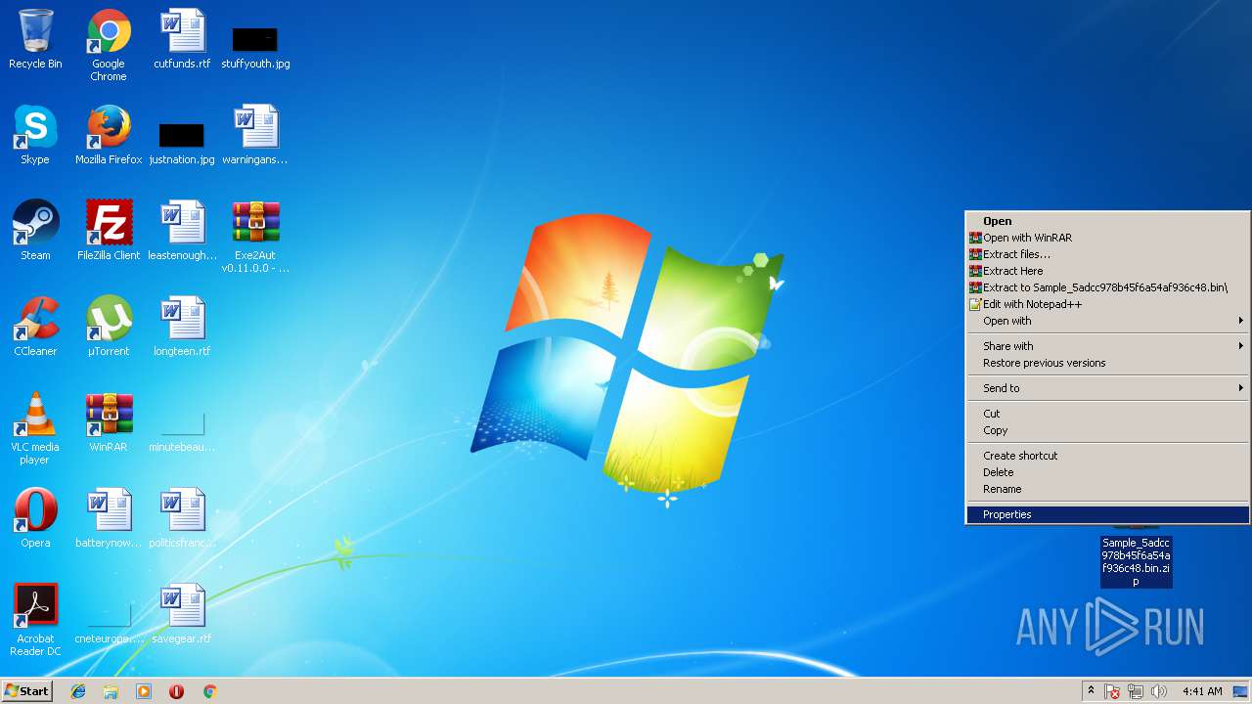Open the volume speaker tray icon
Image resolution: width=1252 pixels, height=704 pixels.
pos(1159,691)
